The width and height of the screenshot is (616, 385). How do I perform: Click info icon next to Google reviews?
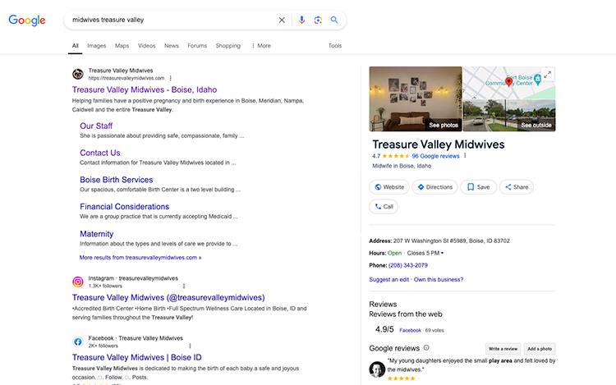point(426,348)
